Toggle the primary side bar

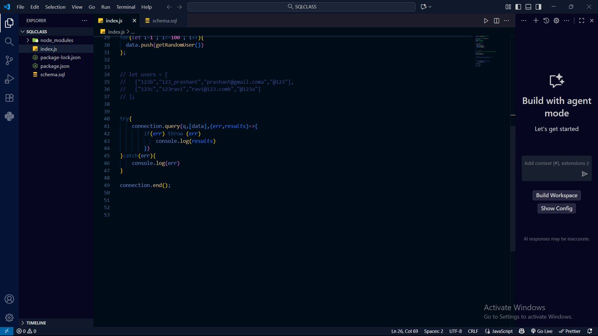[x=518, y=7]
